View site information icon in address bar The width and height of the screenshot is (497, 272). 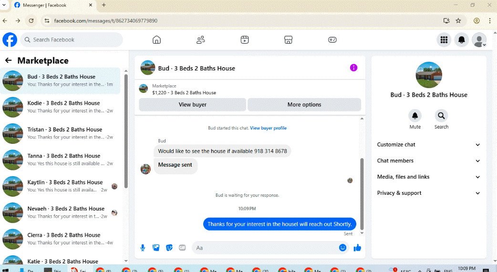pos(47,20)
